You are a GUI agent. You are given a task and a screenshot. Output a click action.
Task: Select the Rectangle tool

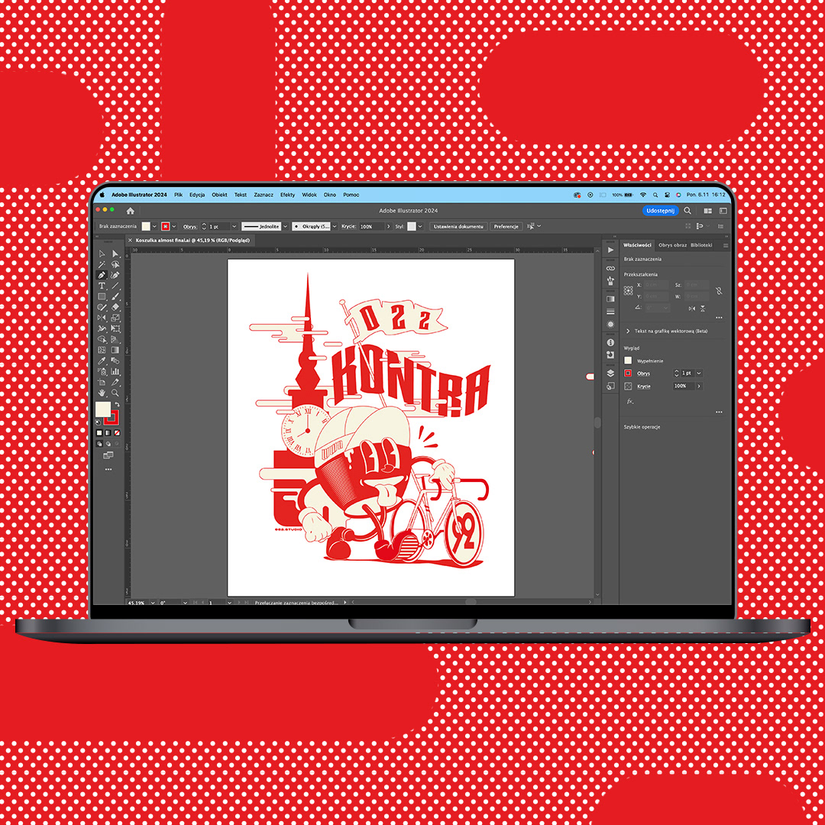(102, 296)
